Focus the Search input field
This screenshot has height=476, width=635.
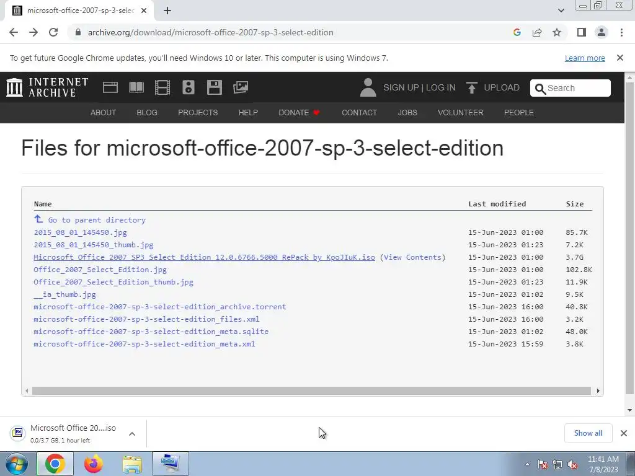[x=571, y=88]
